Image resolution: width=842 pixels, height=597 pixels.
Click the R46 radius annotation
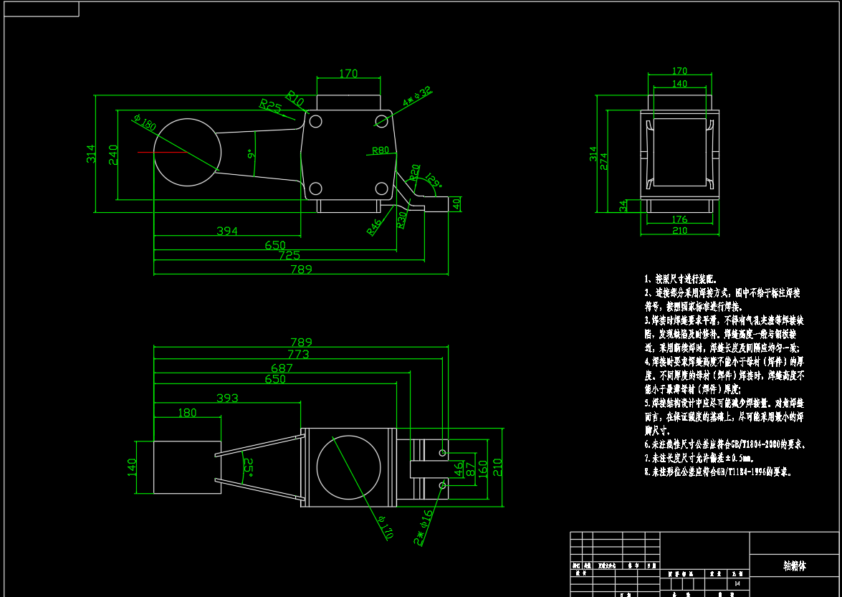(375, 227)
